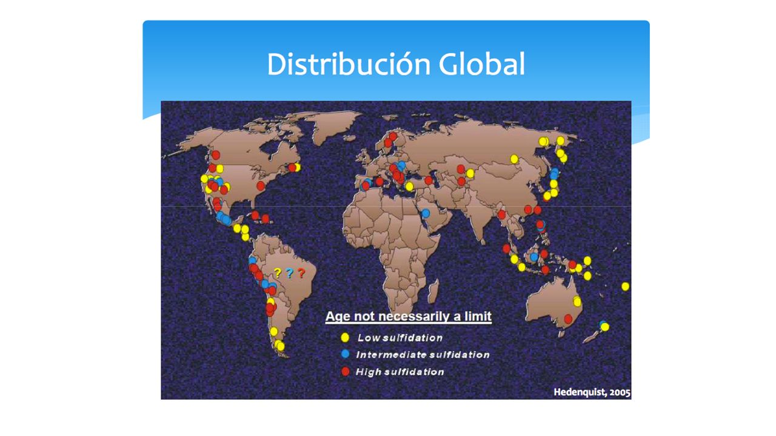Click the yellow legend dot for low sulfidation

pyautogui.click(x=346, y=337)
